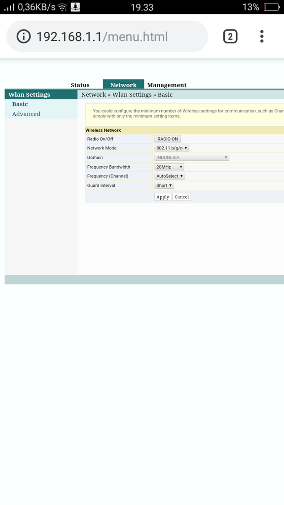The image size is (284, 505).
Task: Switch to the Status tab
Action: 80,85
